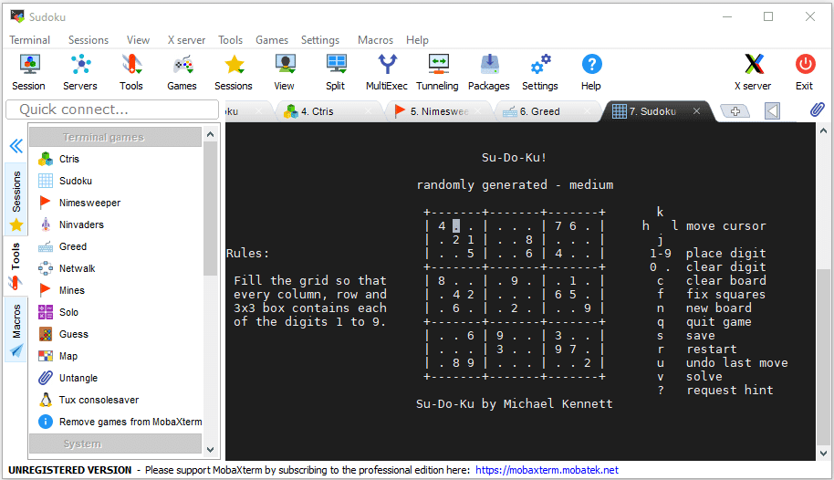Click the Exit power icon
Viewport: 834px width, 480px height.
pos(805,72)
